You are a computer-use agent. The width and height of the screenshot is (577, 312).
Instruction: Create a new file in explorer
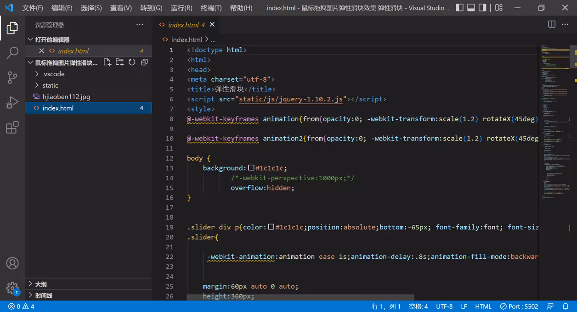(x=107, y=62)
